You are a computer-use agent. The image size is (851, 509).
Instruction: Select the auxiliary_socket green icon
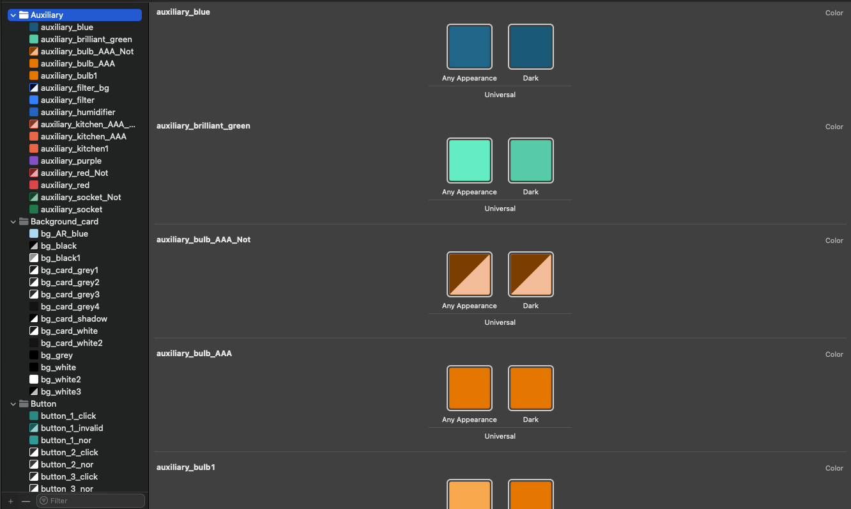(x=34, y=210)
